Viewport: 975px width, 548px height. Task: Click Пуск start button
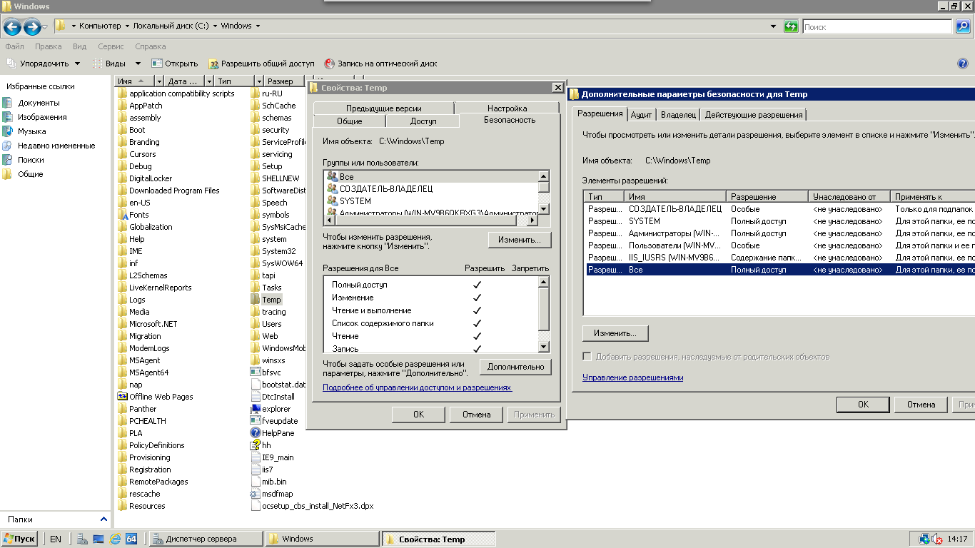[x=19, y=539]
